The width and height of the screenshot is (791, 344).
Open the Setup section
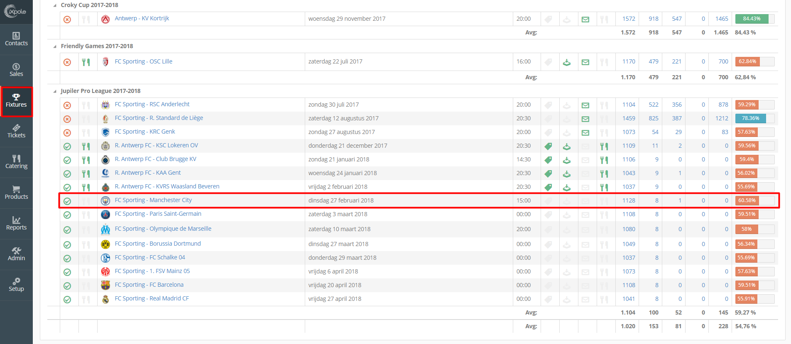click(16, 285)
